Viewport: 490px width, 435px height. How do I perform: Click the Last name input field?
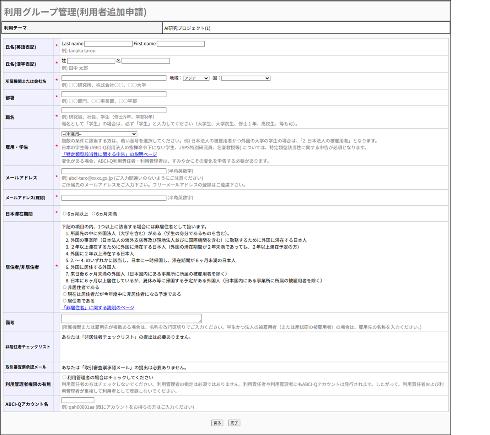(108, 44)
